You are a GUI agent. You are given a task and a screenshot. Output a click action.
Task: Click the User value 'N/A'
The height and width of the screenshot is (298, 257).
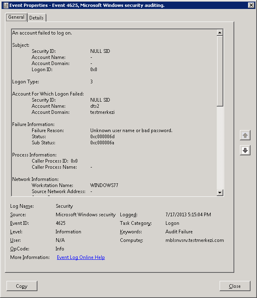click(x=60, y=240)
